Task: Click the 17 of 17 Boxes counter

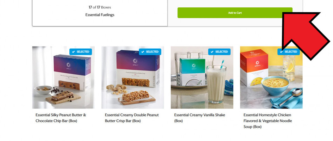Action: 100,7
